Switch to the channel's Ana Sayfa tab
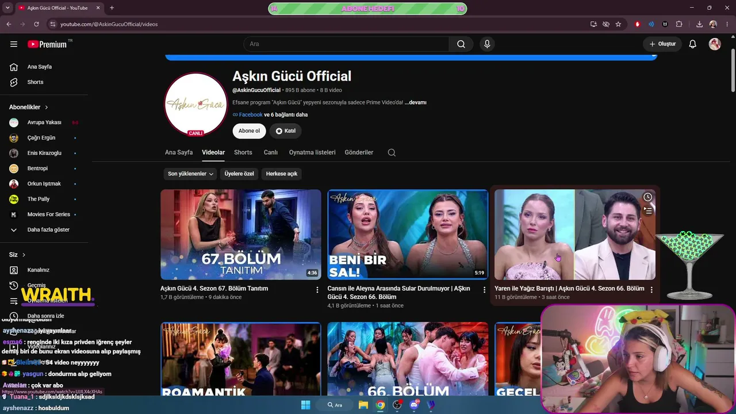Viewport: 736px width, 414px height. 179,152
